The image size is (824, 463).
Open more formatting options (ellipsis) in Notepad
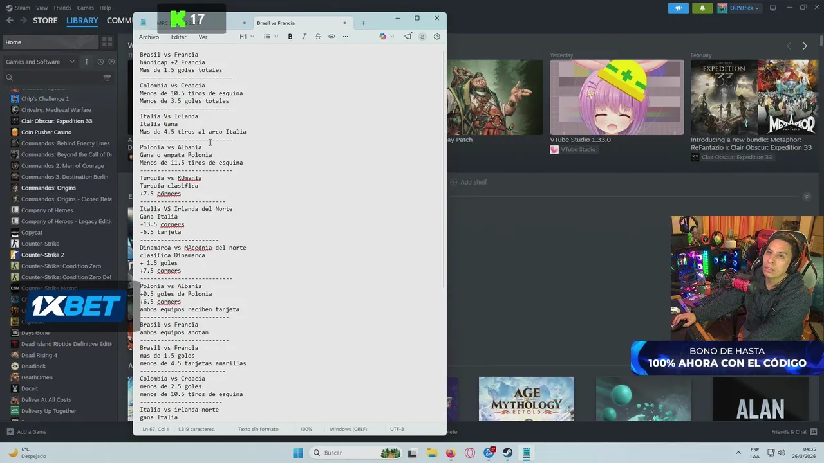click(345, 37)
